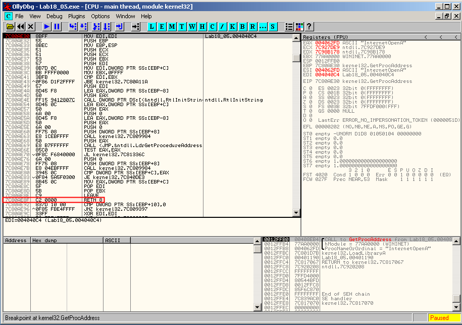
Task: Open the appearance color grid icon
Action: click(299, 26)
